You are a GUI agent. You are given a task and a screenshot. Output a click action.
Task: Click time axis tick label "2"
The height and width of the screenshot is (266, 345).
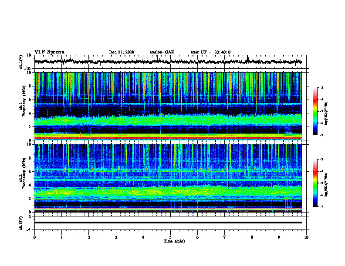[89, 237]
